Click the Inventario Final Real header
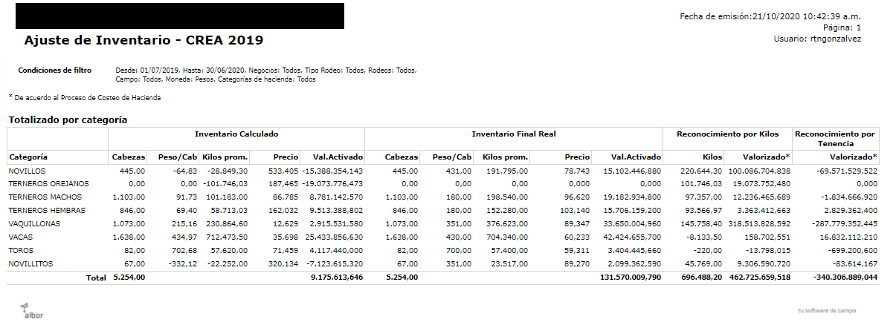Viewport: 896px width, 325px height. [514, 134]
